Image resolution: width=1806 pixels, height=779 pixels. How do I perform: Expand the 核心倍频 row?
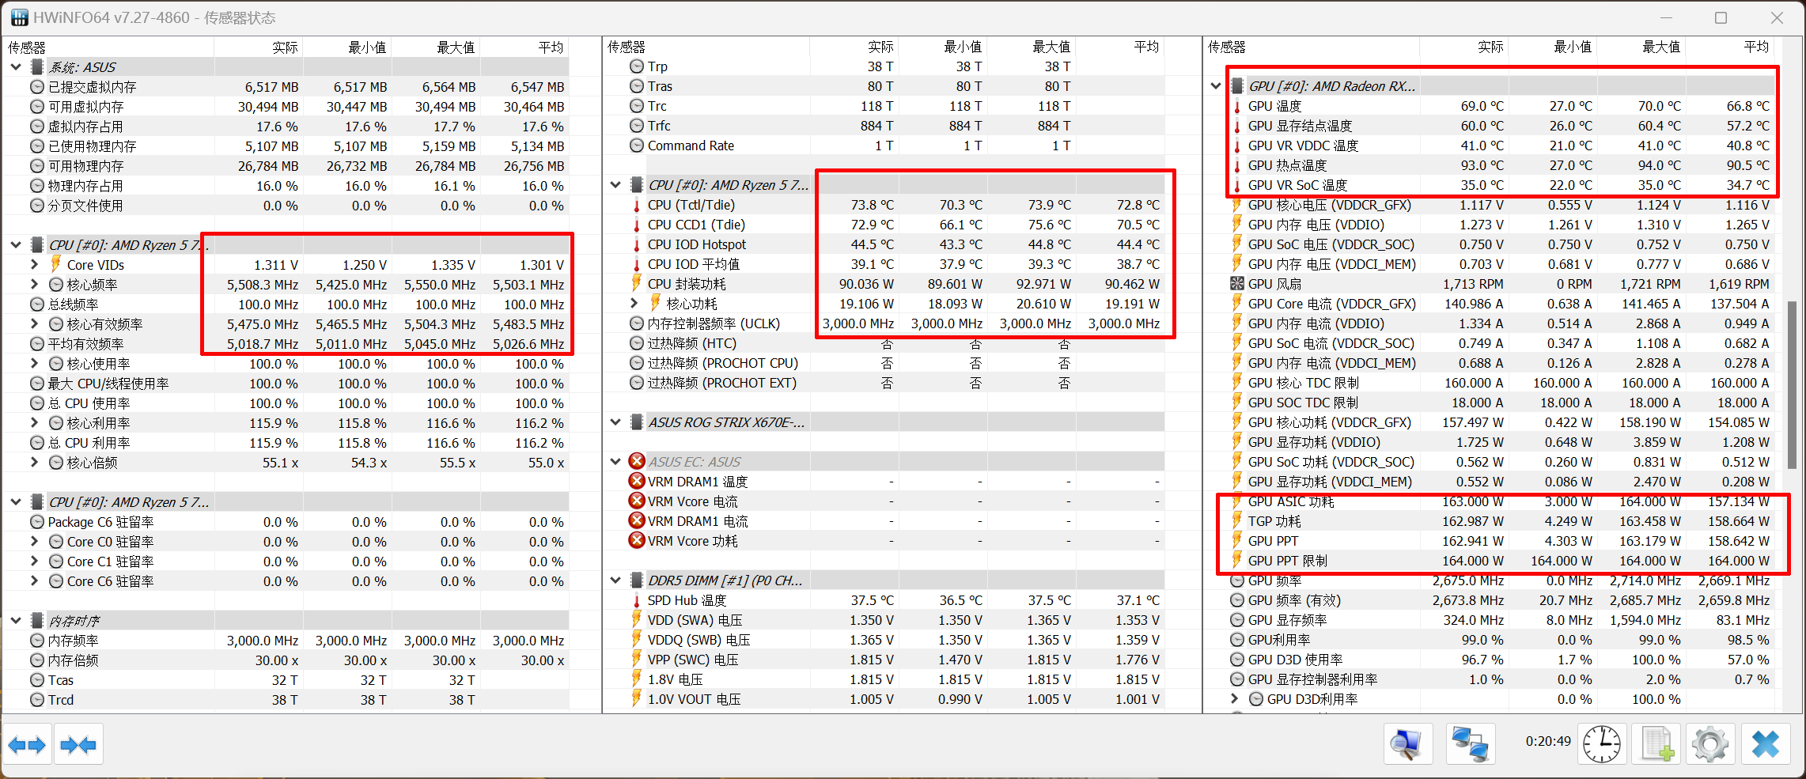pos(35,462)
